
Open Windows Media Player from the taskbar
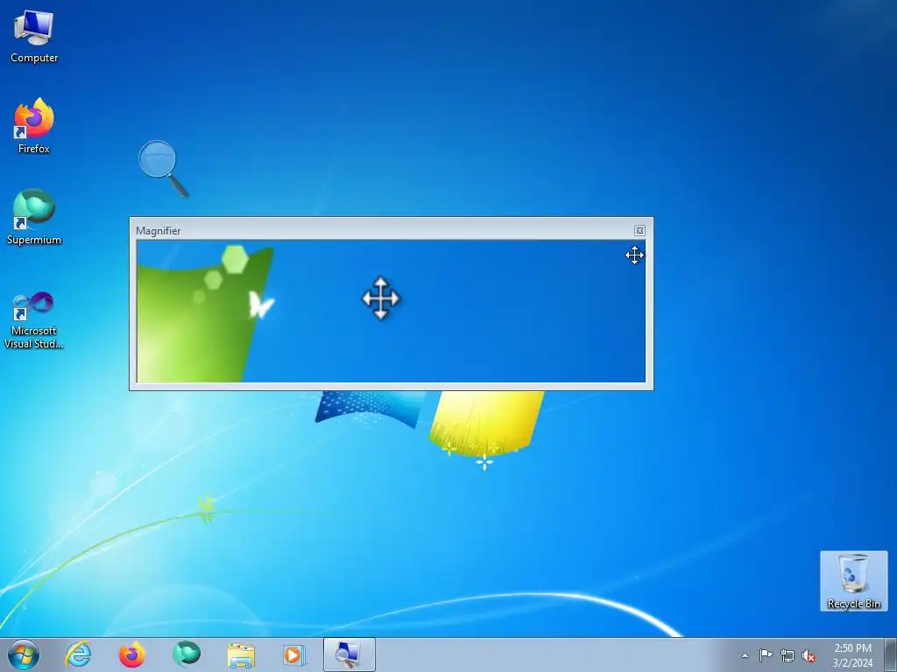coord(294,654)
